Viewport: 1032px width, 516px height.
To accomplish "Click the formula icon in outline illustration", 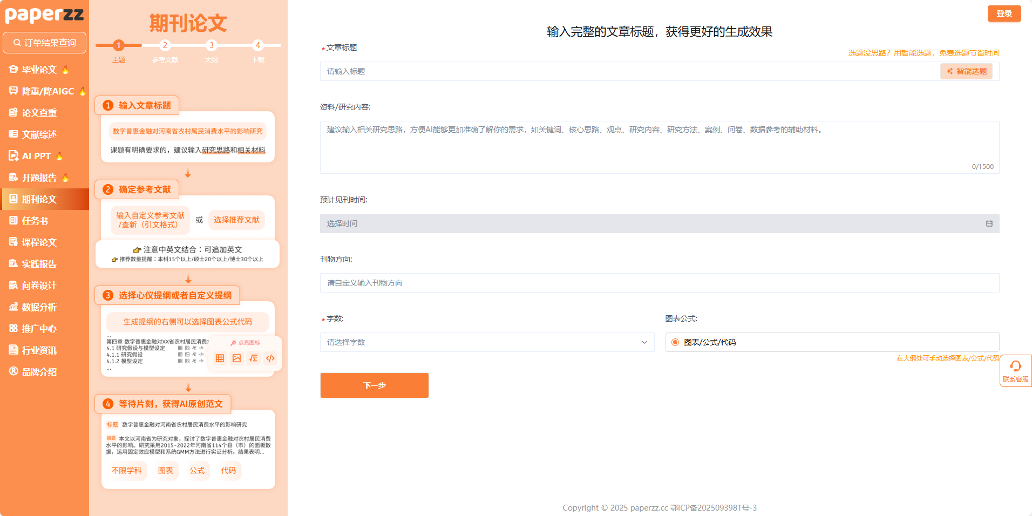I will click(254, 358).
